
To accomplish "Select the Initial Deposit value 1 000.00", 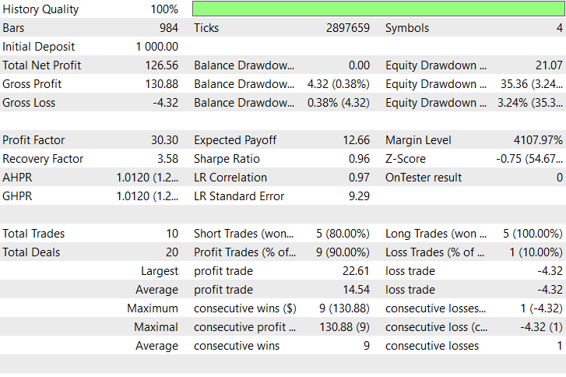I will (157, 47).
